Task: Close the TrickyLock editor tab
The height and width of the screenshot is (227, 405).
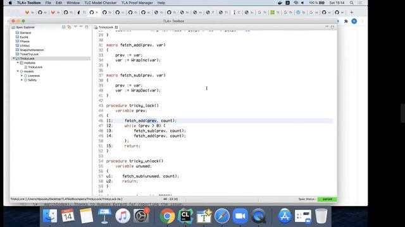Action: pos(116,27)
